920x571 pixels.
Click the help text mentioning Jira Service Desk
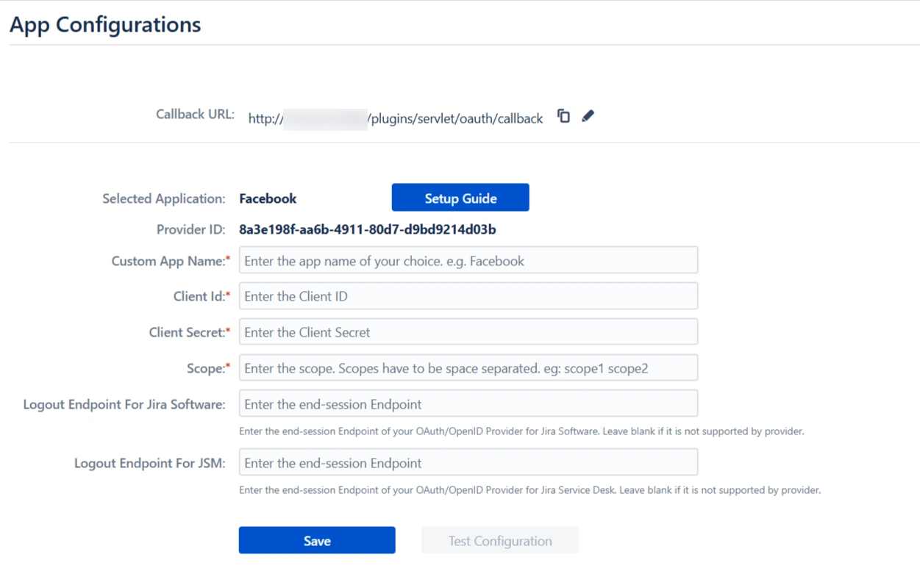(x=529, y=490)
